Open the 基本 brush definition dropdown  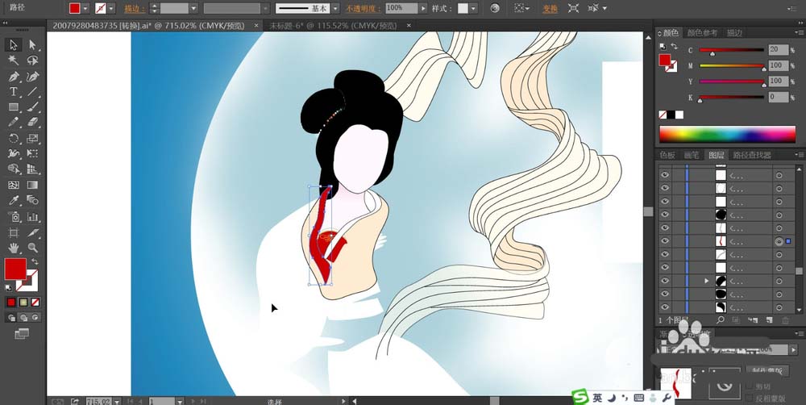(x=335, y=8)
